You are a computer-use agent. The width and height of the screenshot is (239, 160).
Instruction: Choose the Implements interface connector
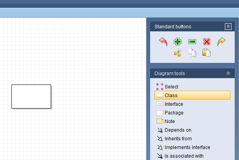point(187,147)
